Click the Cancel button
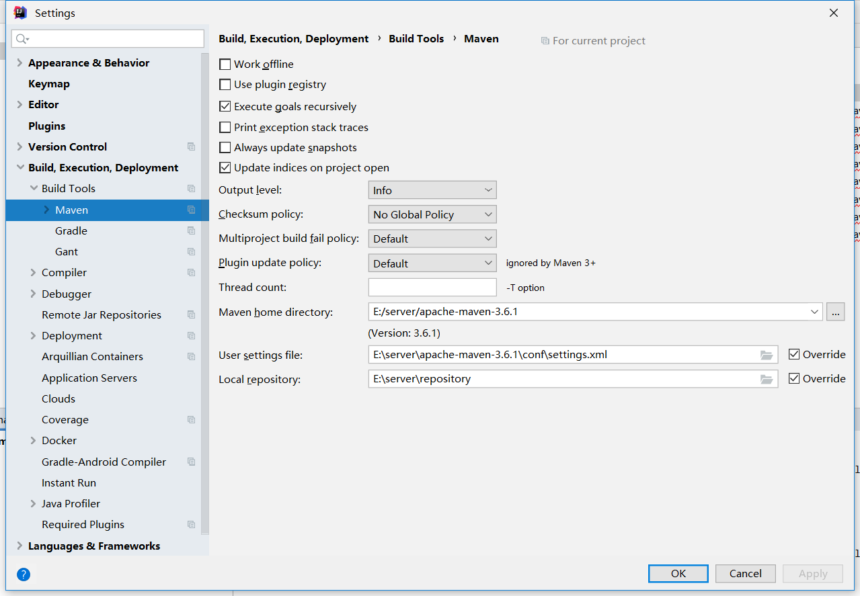Screen dimensions: 860x596 pos(745,573)
